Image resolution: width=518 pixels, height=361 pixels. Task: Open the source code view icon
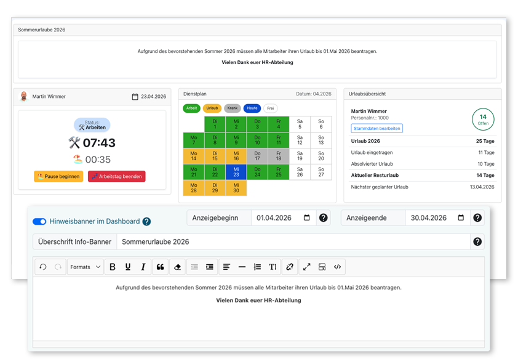pos(337,267)
